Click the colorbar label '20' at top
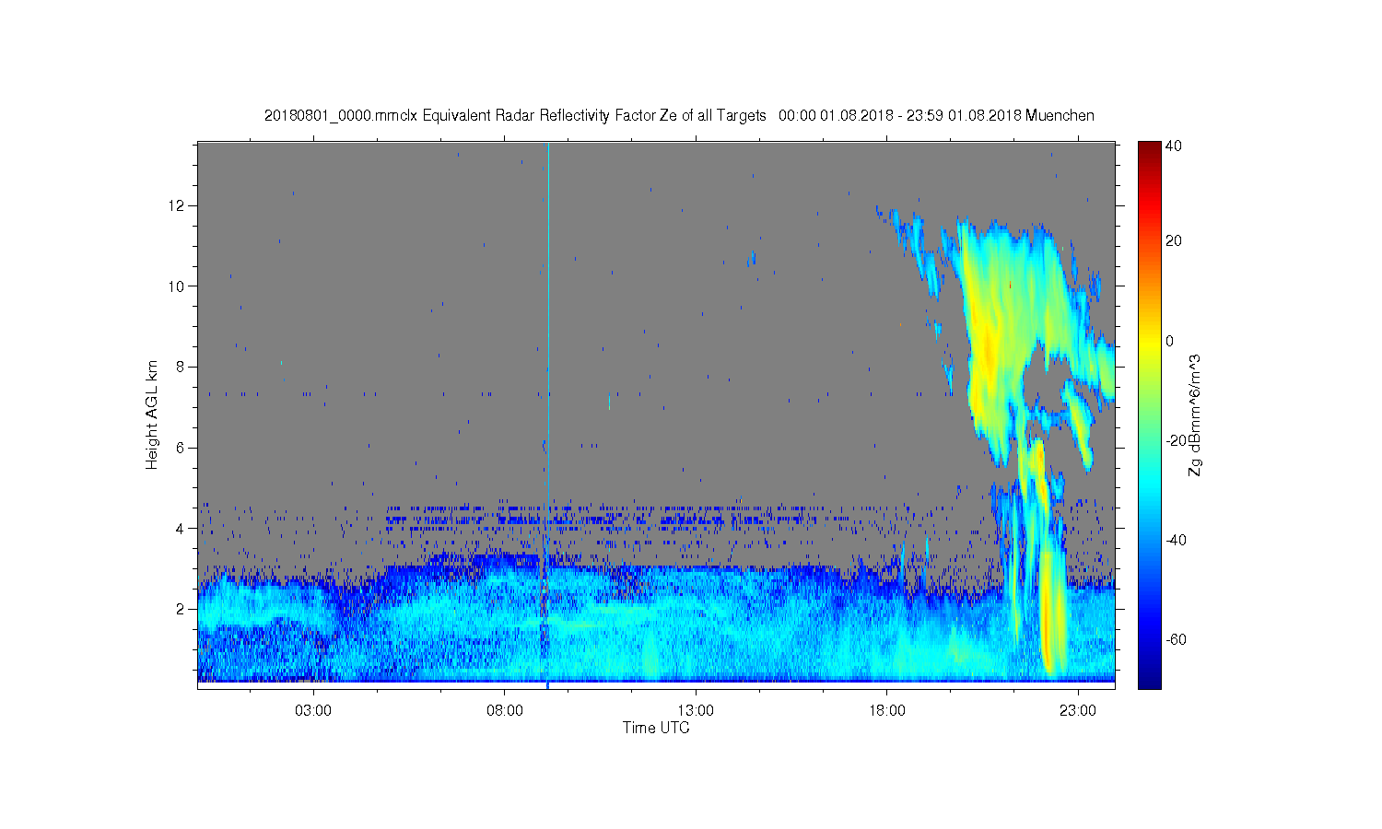This screenshot has width=1382, height=829. pos(1174,241)
